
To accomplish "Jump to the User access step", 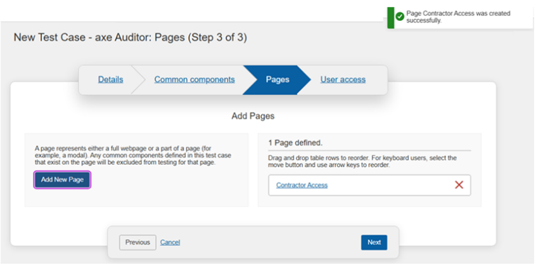I will 343,80.
